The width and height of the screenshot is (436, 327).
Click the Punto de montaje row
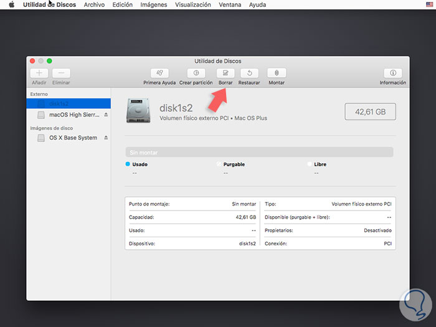pyautogui.click(x=192, y=204)
